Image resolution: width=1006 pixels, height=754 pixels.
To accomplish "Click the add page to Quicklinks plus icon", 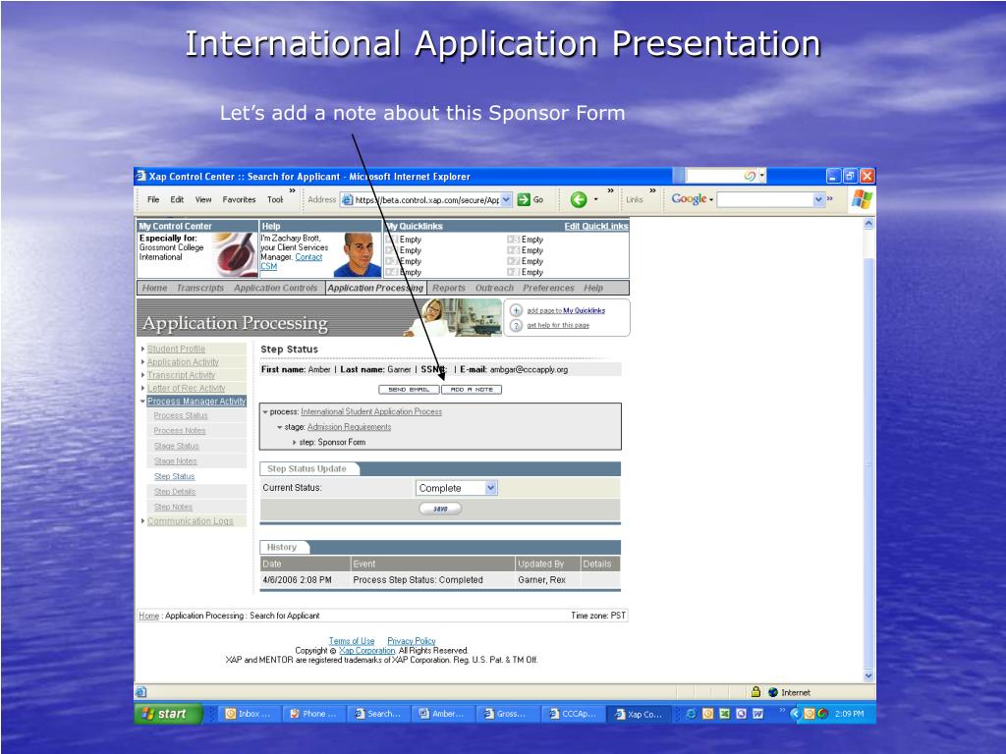I will (516, 310).
